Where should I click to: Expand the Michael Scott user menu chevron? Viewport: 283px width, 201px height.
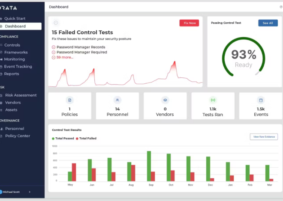click(x=30, y=192)
